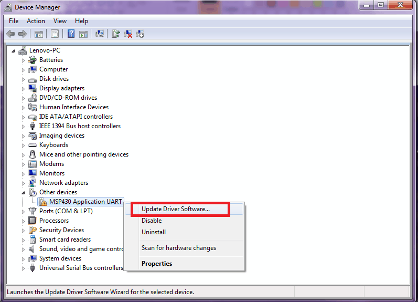Open the View menu
This screenshot has height=302, width=418.
pyautogui.click(x=60, y=21)
